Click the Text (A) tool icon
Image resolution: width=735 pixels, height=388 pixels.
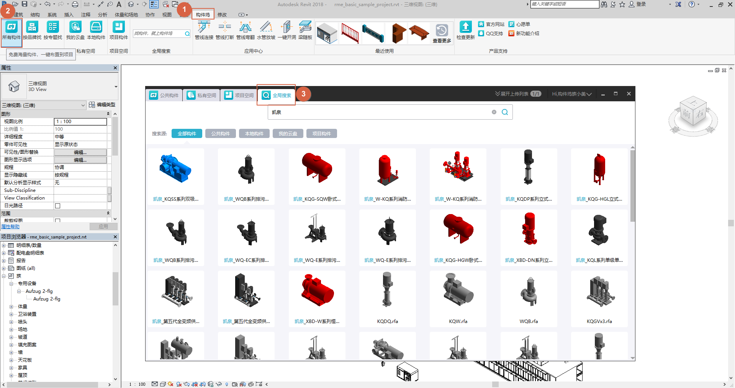[x=119, y=4]
